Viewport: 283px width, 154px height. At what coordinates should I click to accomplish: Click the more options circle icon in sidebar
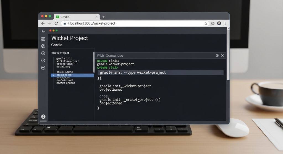point(43,67)
